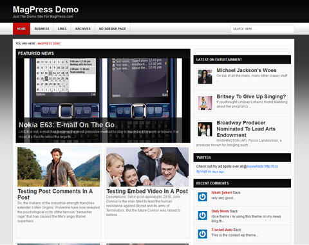The height and width of the screenshot is (245, 309).
Task: Open the Business menu item
Action: click(x=42, y=29)
